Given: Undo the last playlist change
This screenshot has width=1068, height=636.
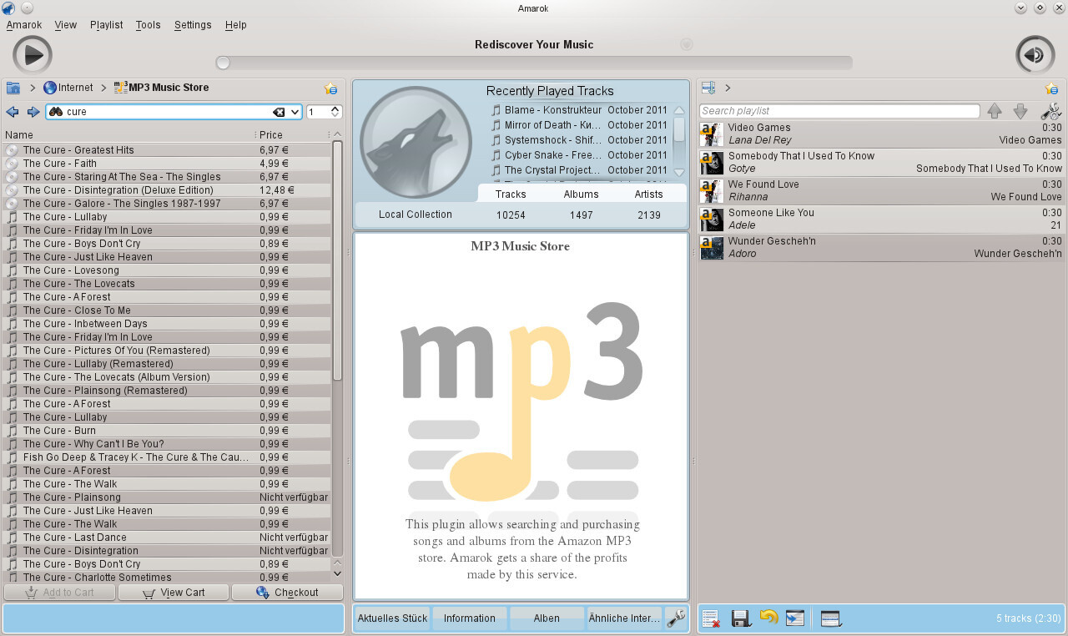Looking at the screenshot, I should 768,618.
